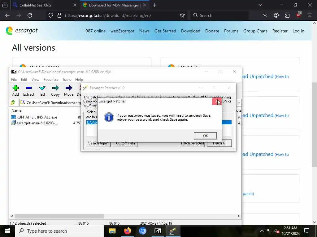Click the padlock site info icon
317x237 pixels.
[59, 15]
